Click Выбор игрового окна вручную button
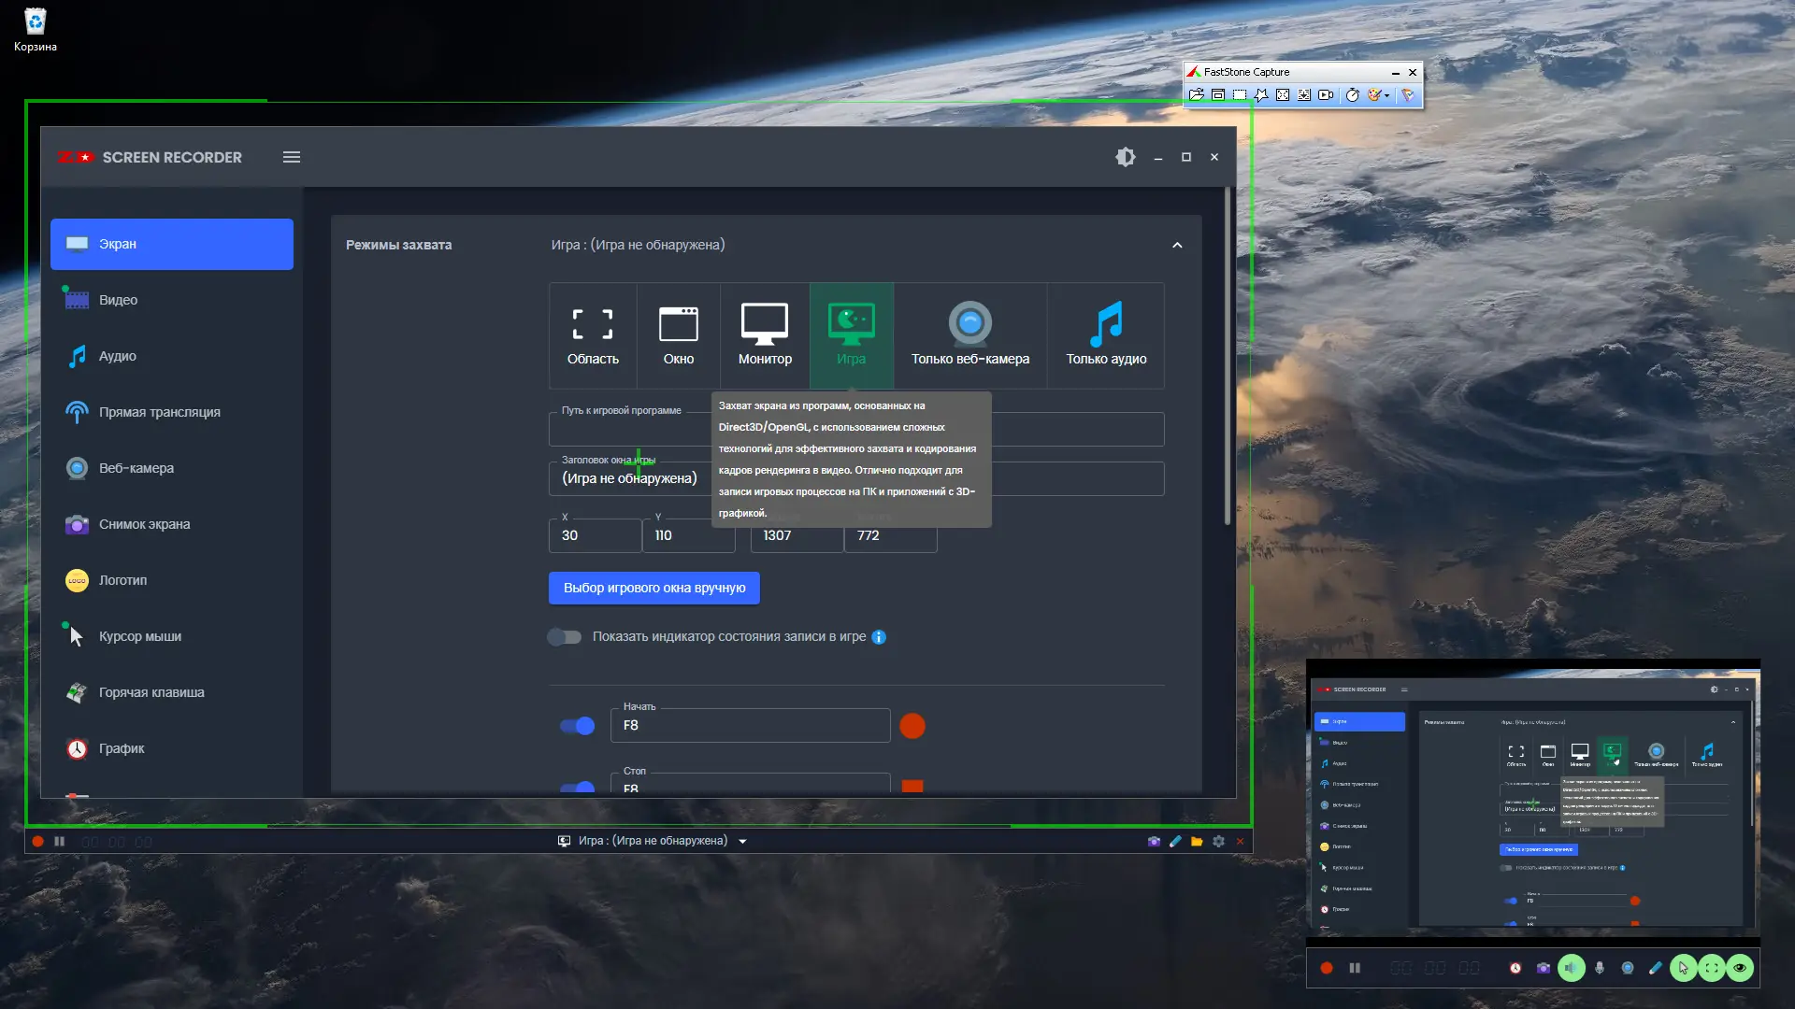 tap(654, 588)
